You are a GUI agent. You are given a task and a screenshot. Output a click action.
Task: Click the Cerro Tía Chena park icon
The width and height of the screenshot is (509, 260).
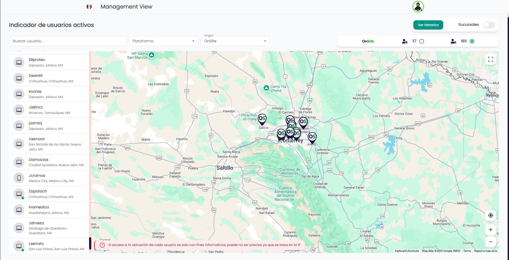(x=266, y=88)
